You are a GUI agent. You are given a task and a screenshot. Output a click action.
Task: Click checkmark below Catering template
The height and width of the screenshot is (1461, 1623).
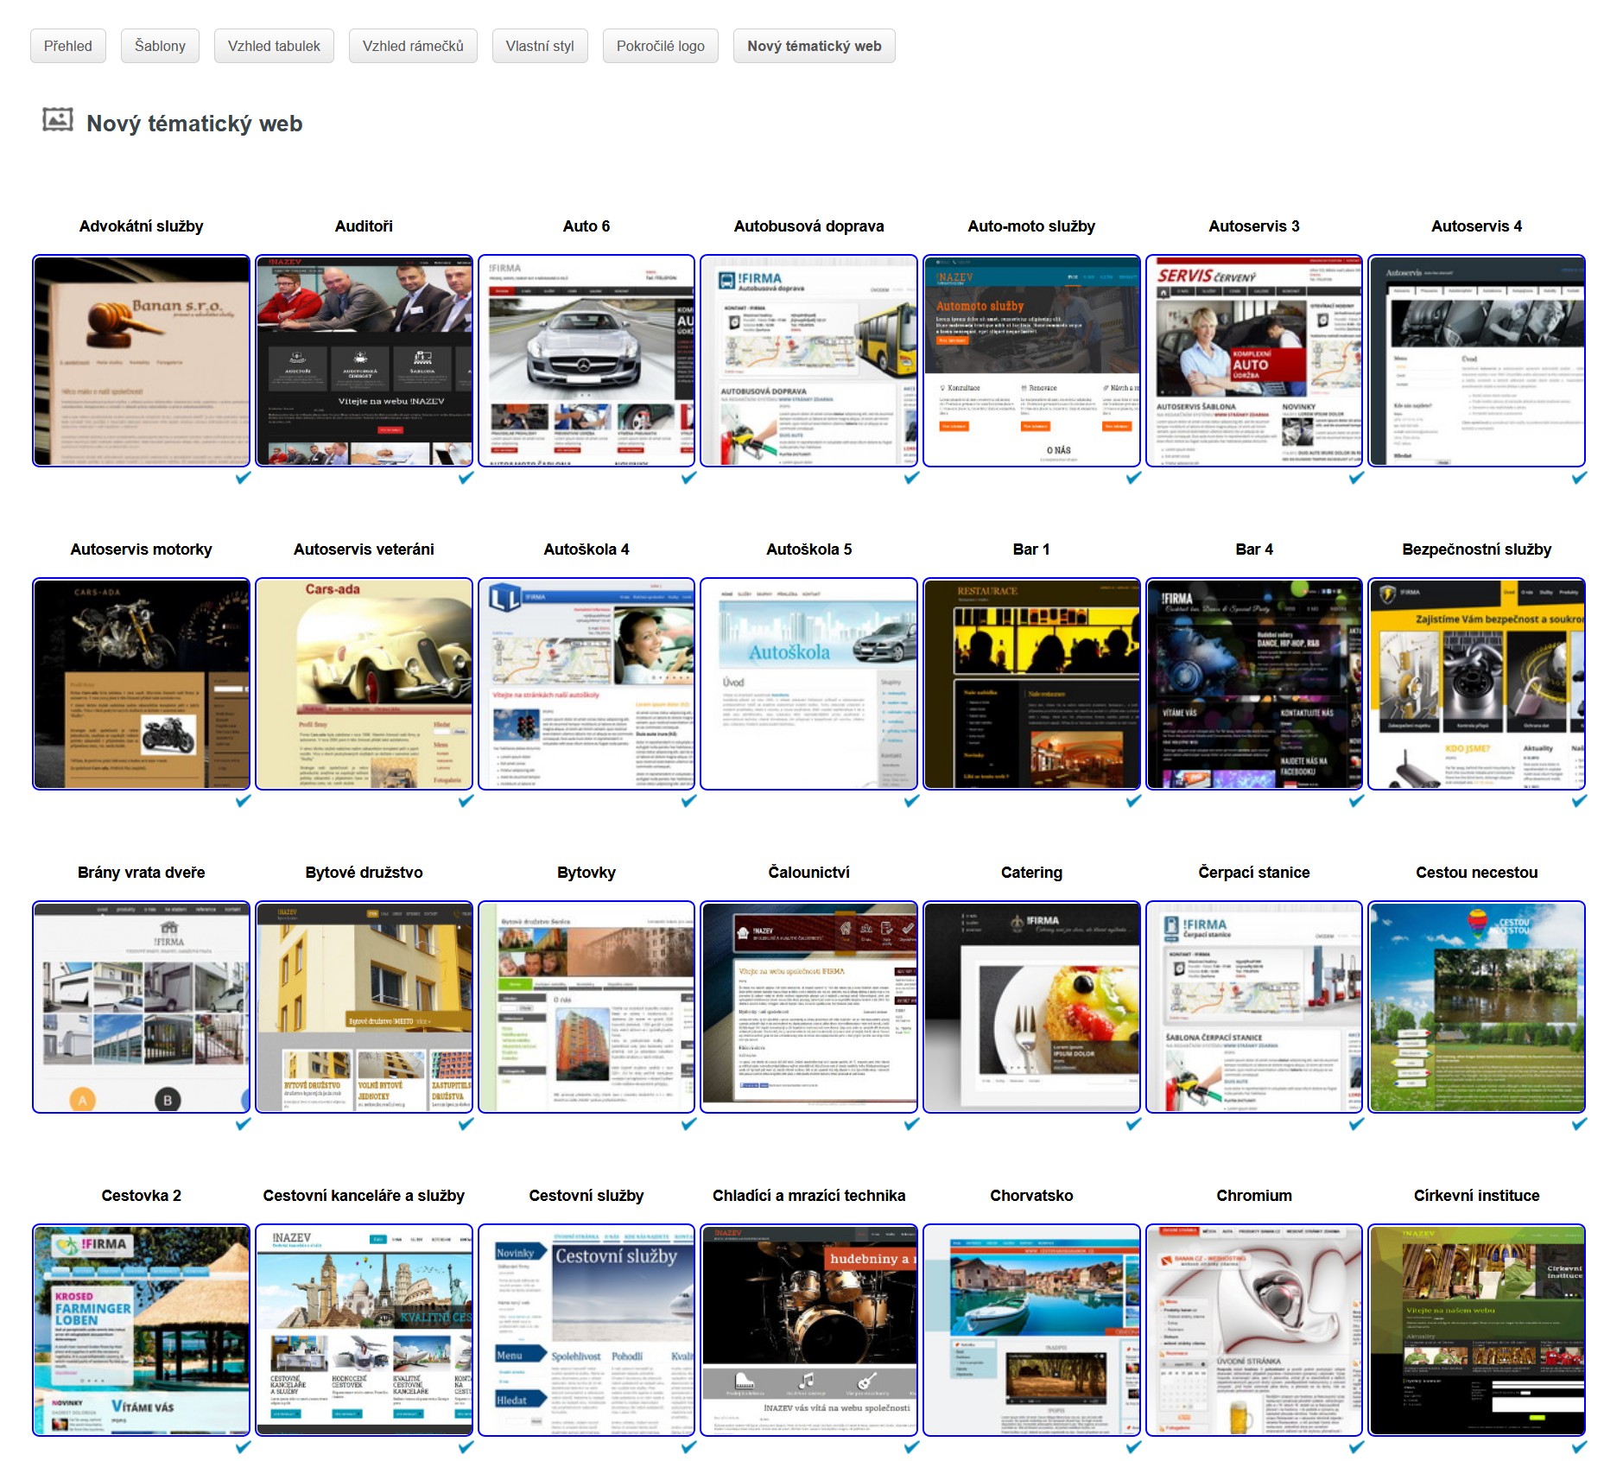(1133, 1124)
